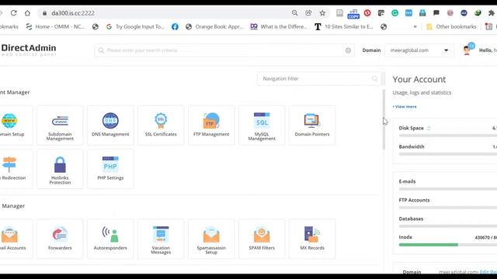
Task: Click the navigation panel scrollbar
Action: 384,119
